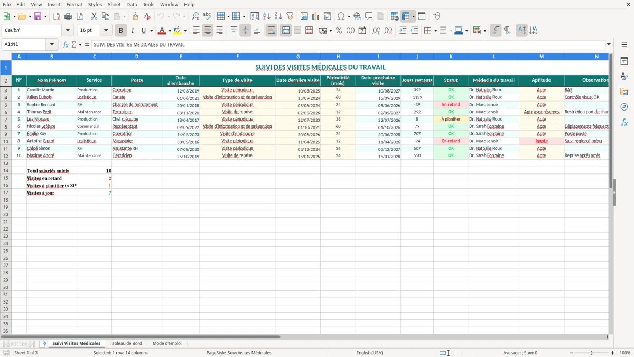The width and height of the screenshot is (634, 357).
Task: Click the formula input line field
Action: point(348,44)
